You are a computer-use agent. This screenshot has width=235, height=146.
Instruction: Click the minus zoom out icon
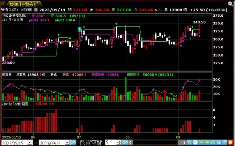pyautogui.click(x=201, y=142)
